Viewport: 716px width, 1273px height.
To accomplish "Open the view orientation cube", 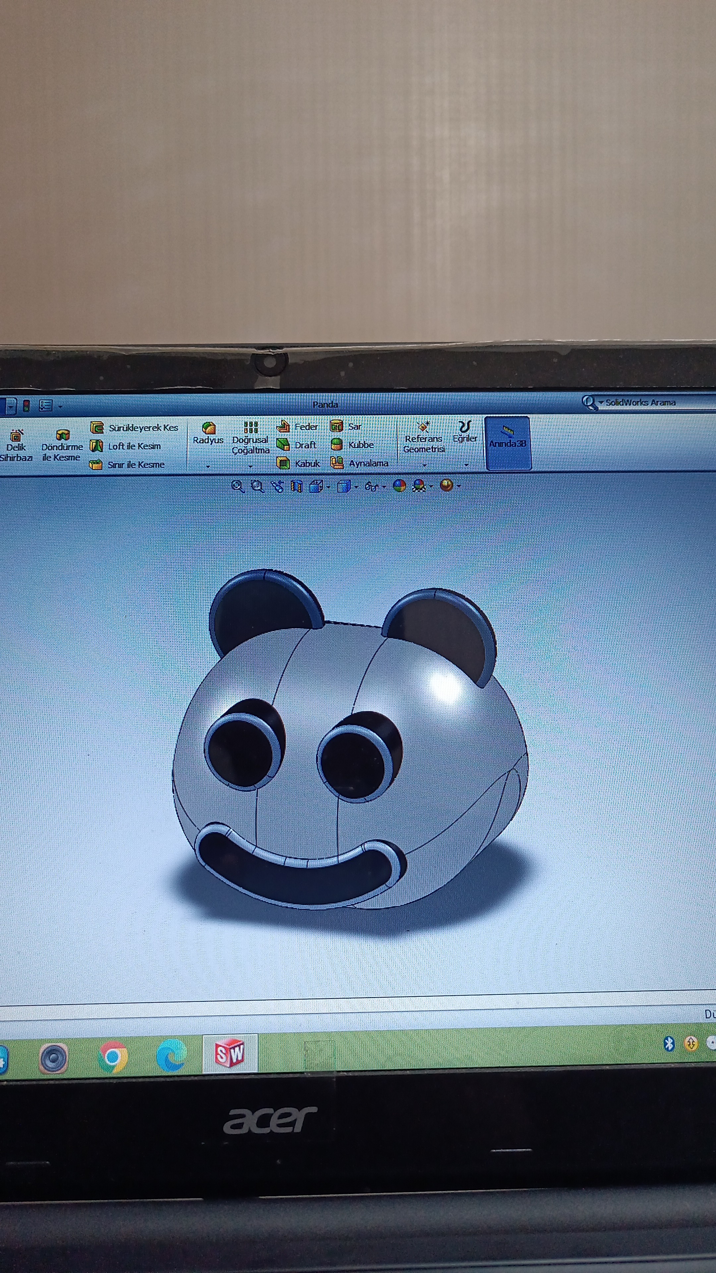I will 316,487.
